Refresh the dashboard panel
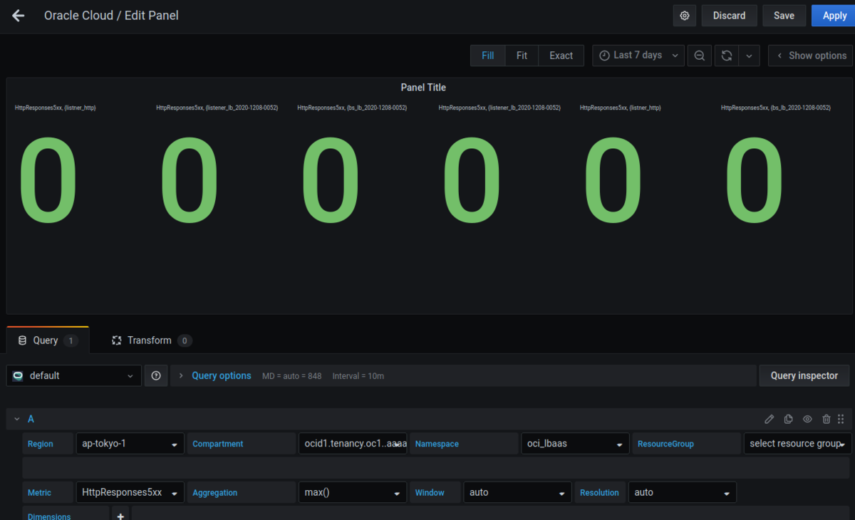Viewport: 855px width, 520px height. (727, 56)
